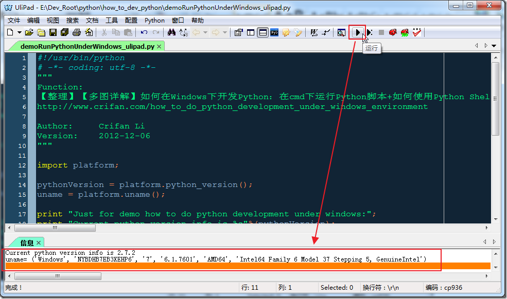
Task: Click the cut scissors icon
Action: pyautogui.click(x=104, y=32)
